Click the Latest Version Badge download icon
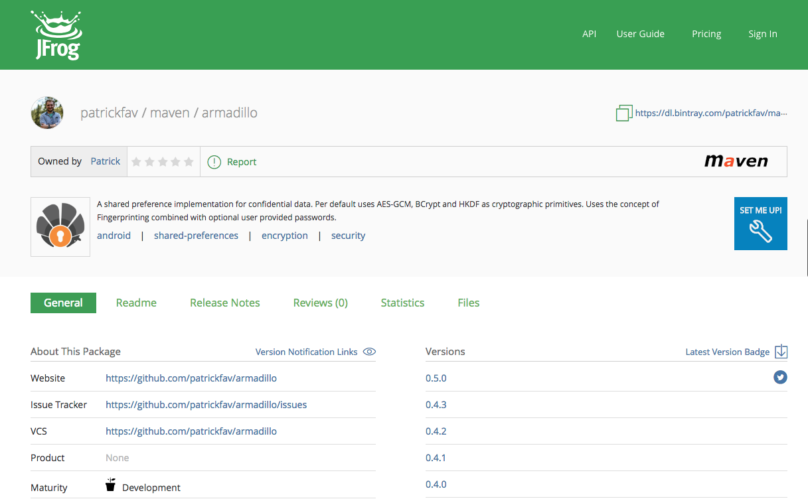The image size is (808, 501). click(781, 352)
